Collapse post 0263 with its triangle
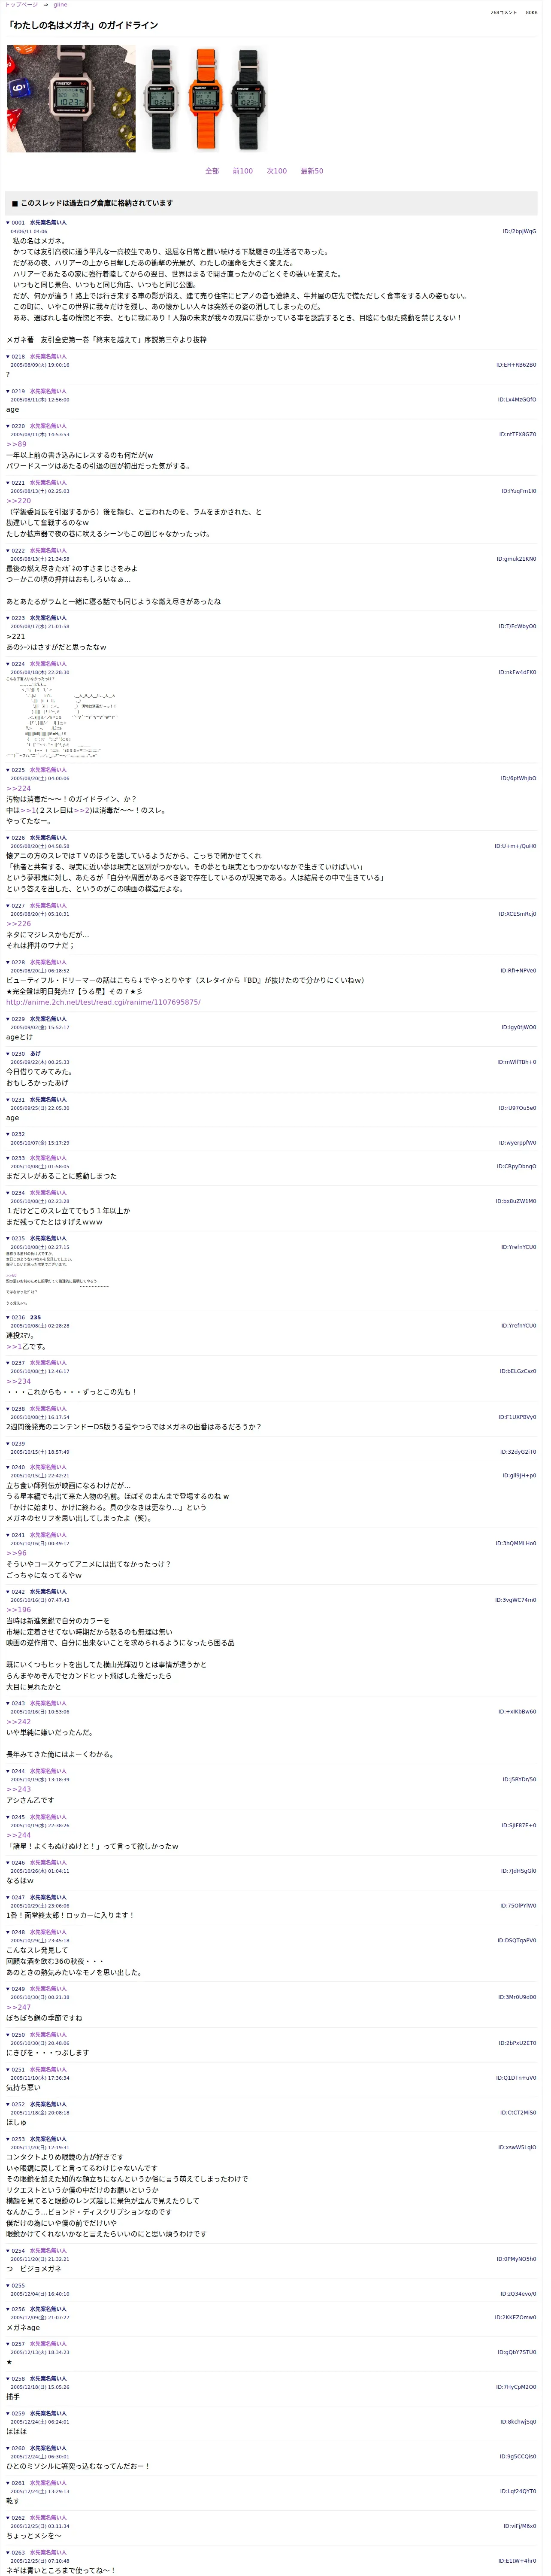551x2576 pixels. [8, 2552]
